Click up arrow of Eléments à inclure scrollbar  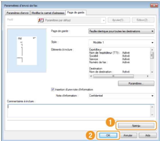tap(152, 50)
